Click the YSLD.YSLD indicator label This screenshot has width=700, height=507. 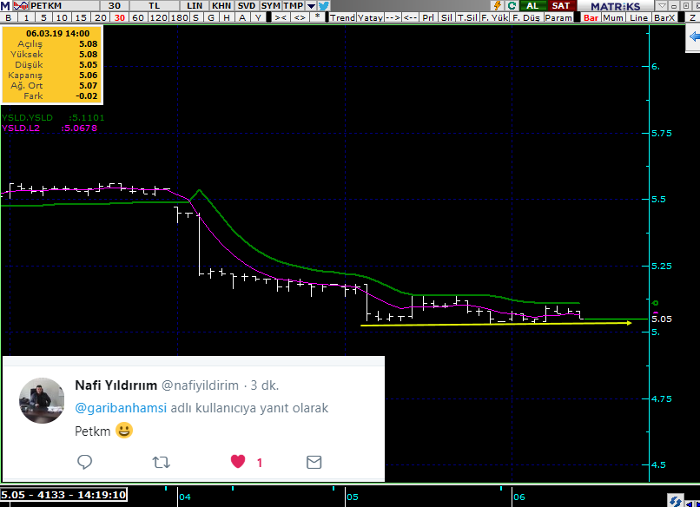[x=27, y=118]
